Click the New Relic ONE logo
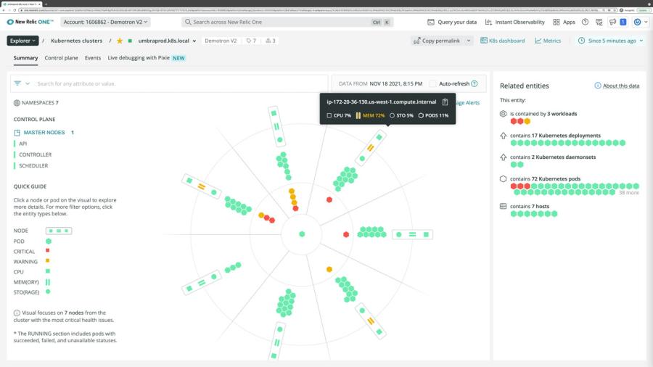This screenshot has height=367, width=653. click(x=30, y=22)
